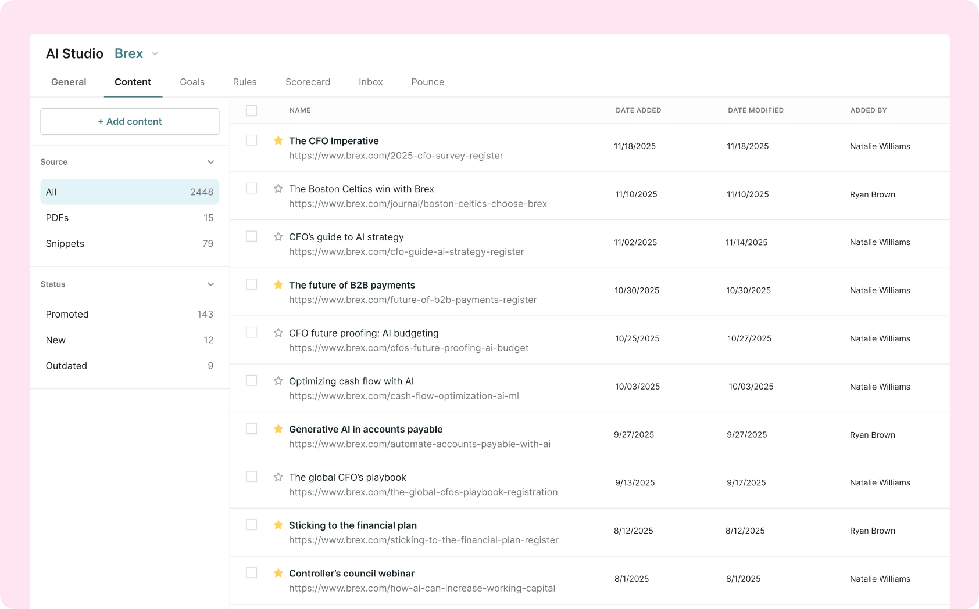Filter status by Outdated
Viewport: 979px width, 609px height.
[x=130, y=366]
